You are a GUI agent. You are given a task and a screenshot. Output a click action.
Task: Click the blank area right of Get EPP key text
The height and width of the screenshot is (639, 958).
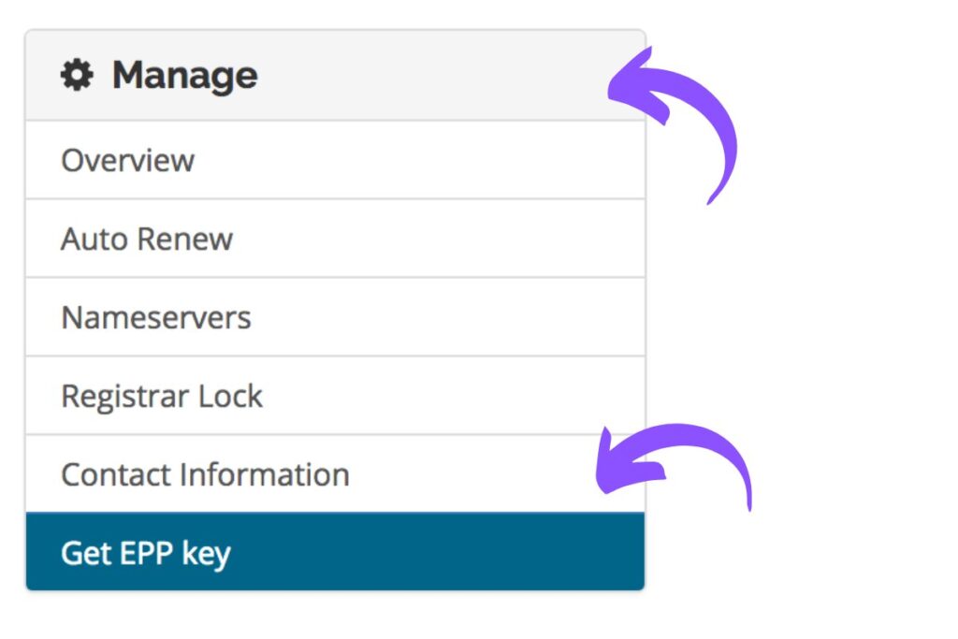point(449,553)
